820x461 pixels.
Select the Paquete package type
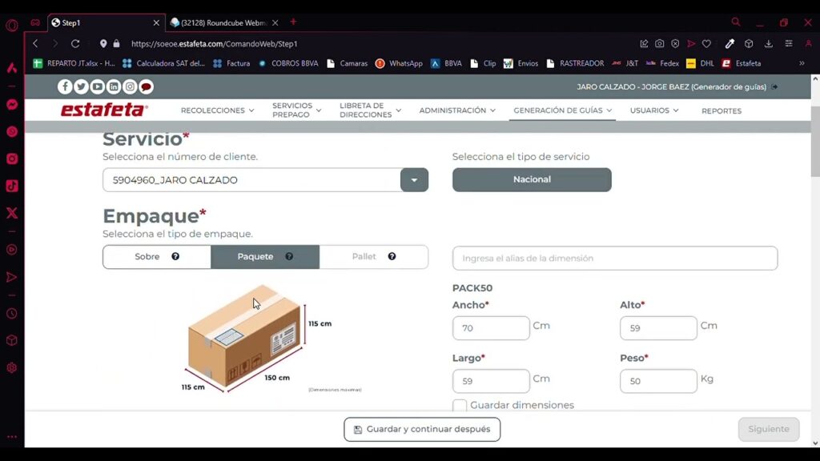[x=265, y=257]
